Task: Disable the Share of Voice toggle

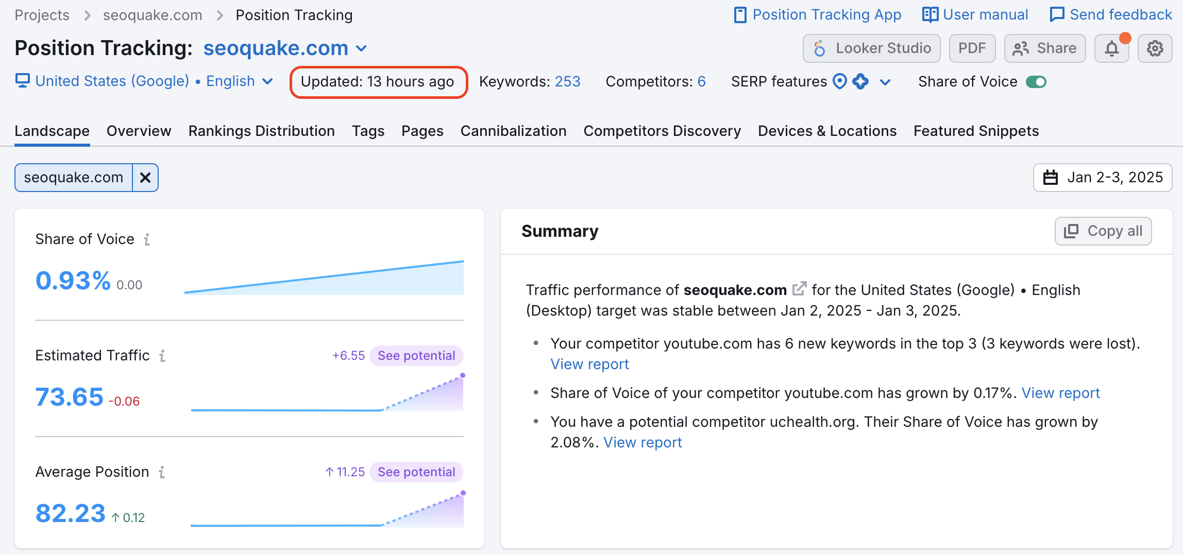Action: tap(1036, 82)
